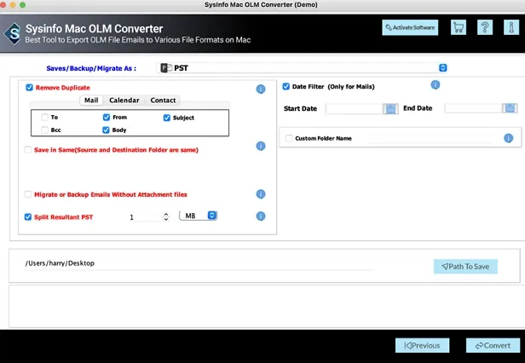Enable Save in Same folder option
Screen dimensions: 525x363
click(x=28, y=150)
